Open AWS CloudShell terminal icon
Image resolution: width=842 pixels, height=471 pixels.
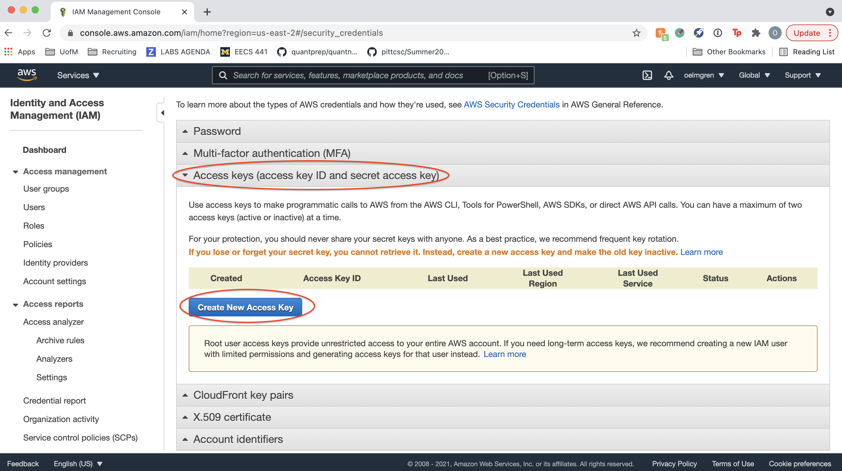click(647, 75)
